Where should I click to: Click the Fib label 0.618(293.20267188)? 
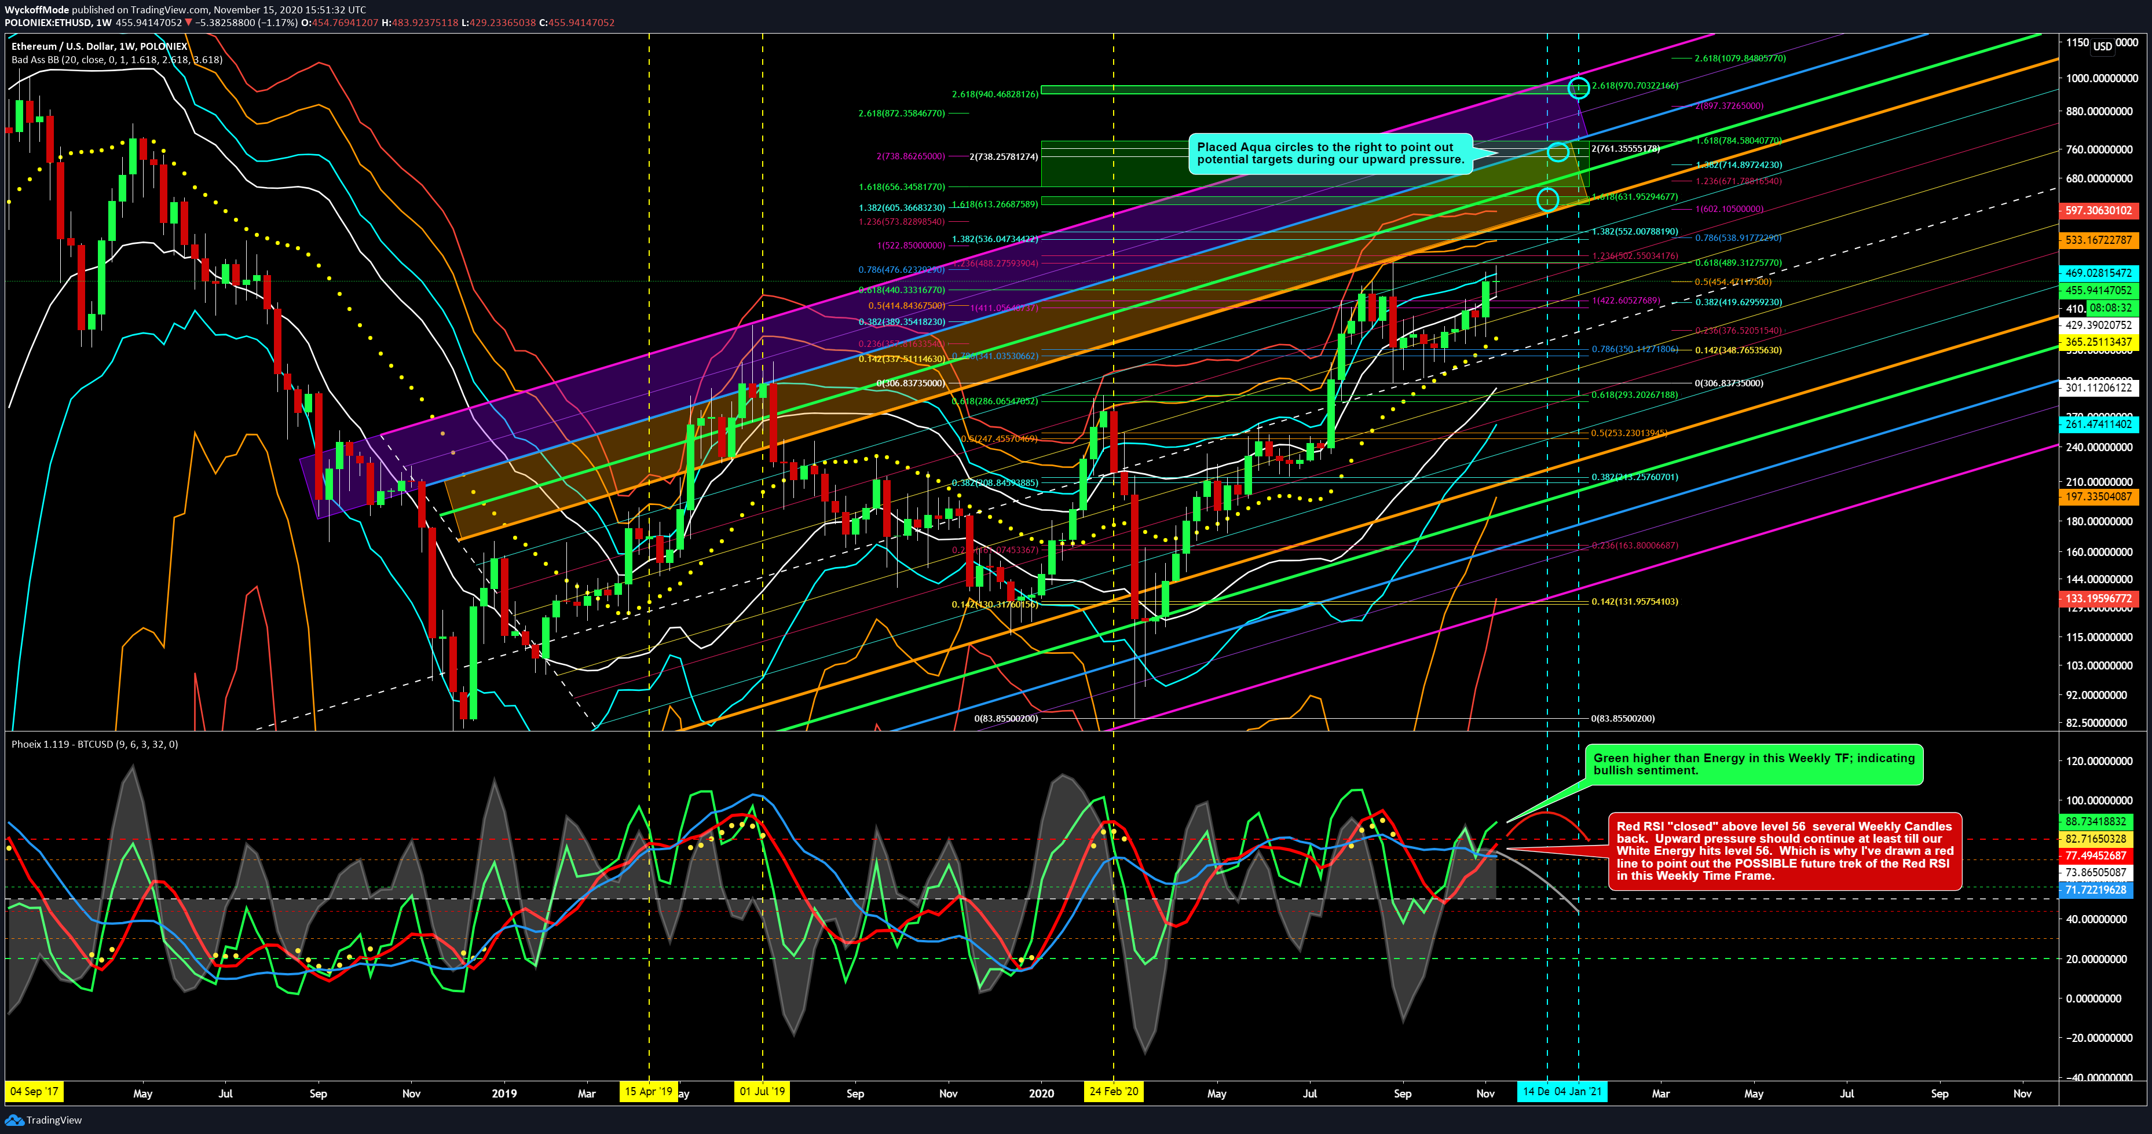tap(1635, 395)
